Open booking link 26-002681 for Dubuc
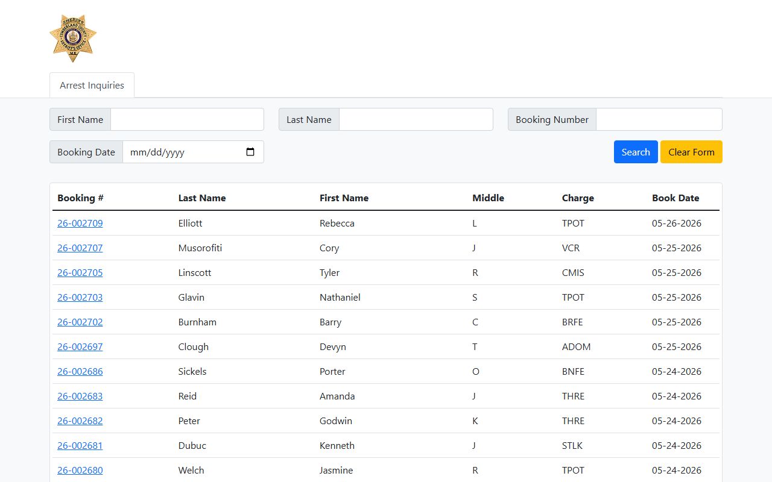772x482 pixels. [x=80, y=445]
